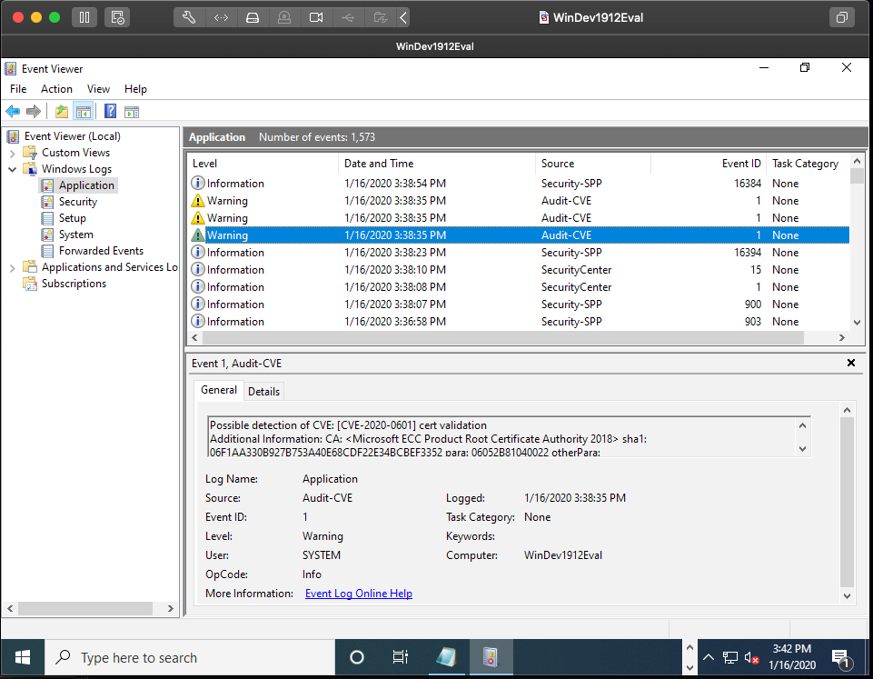Image resolution: width=873 pixels, height=679 pixels.
Task: Close the event preview pane
Action: (x=851, y=363)
